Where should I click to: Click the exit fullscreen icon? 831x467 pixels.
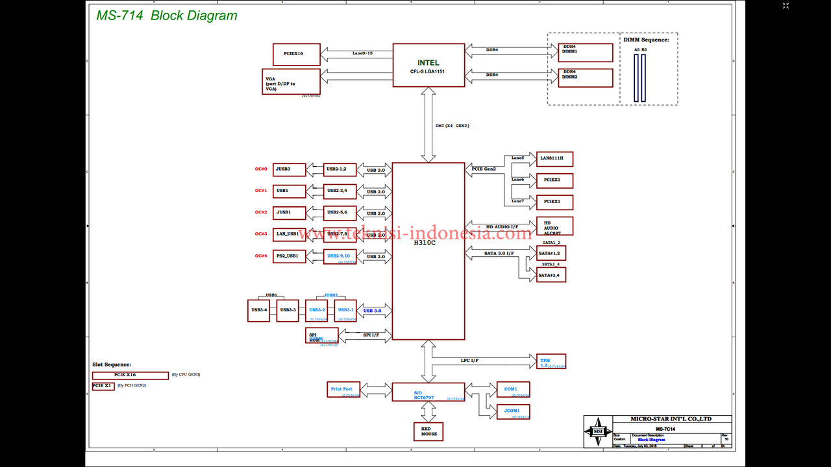point(786,6)
